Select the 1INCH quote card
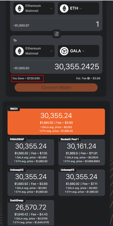Viewport: 113px width, 226px height. pyautogui.click(x=56, y=122)
